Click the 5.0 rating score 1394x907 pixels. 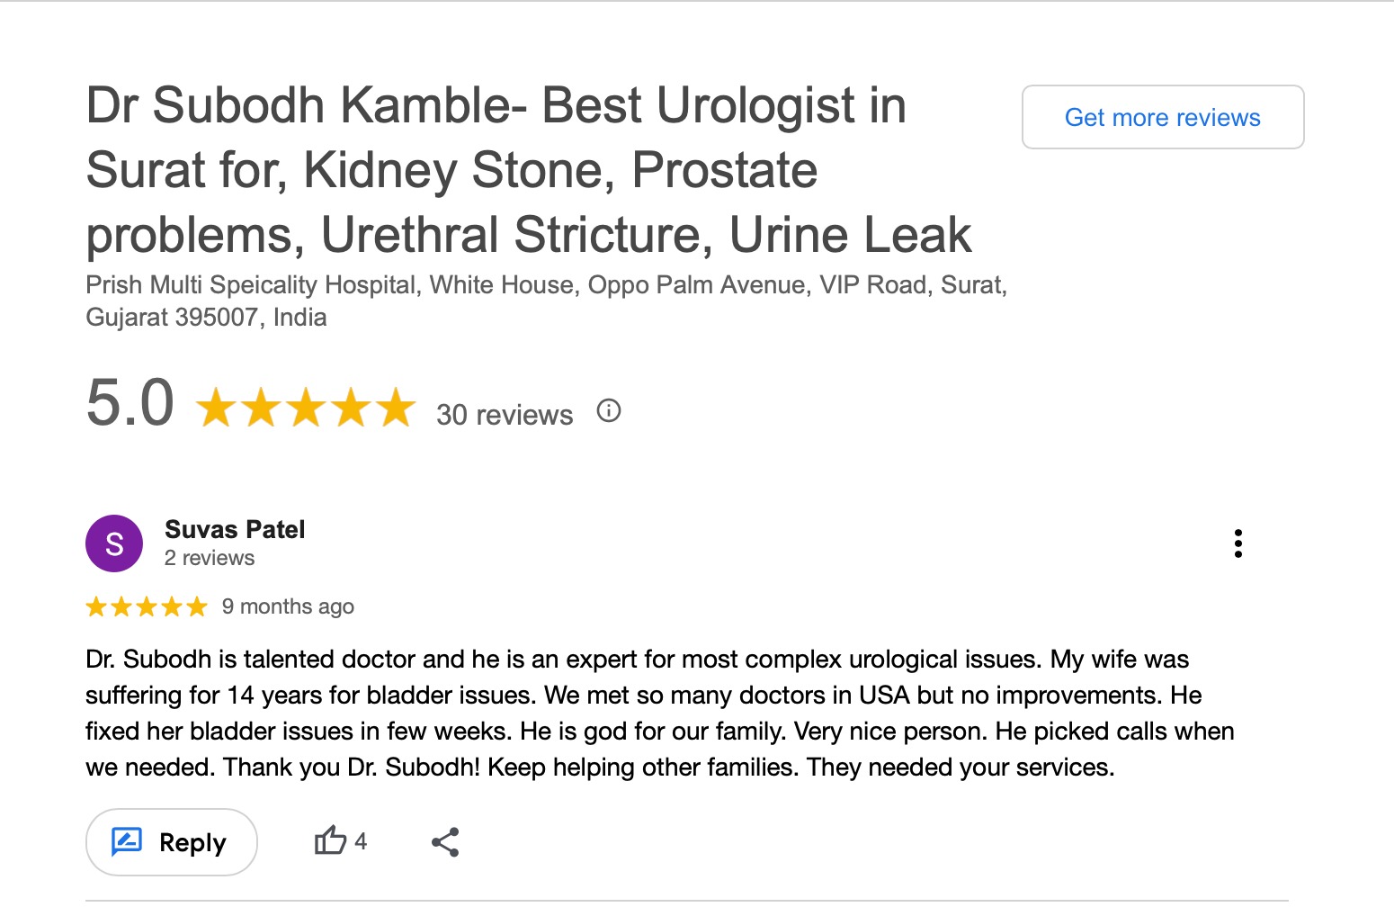click(x=130, y=403)
